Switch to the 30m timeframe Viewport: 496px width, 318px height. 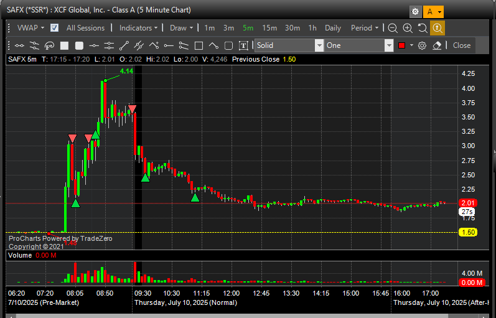coord(292,28)
